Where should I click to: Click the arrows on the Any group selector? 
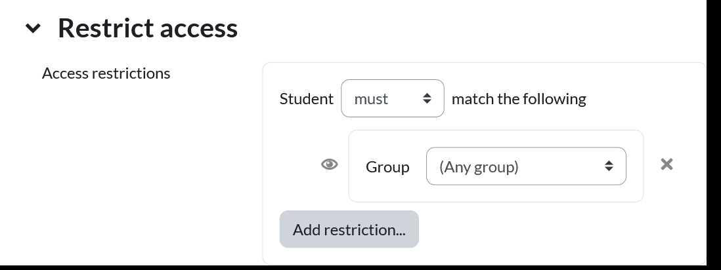(x=609, y=167)
